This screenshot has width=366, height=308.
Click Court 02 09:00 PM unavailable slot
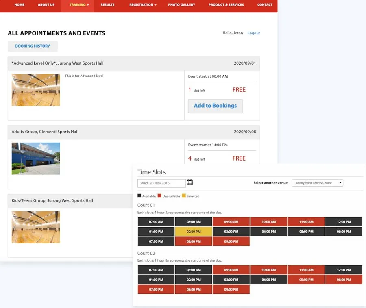click(231, 289)
